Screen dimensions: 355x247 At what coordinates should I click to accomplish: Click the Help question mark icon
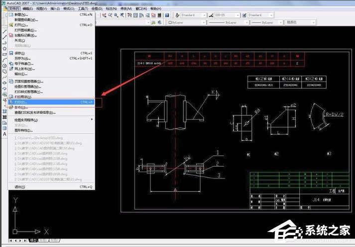tap(167, 15)
